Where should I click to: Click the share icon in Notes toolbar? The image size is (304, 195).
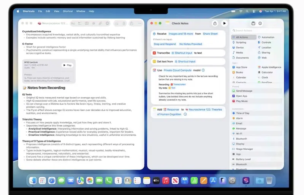point(131,23)
